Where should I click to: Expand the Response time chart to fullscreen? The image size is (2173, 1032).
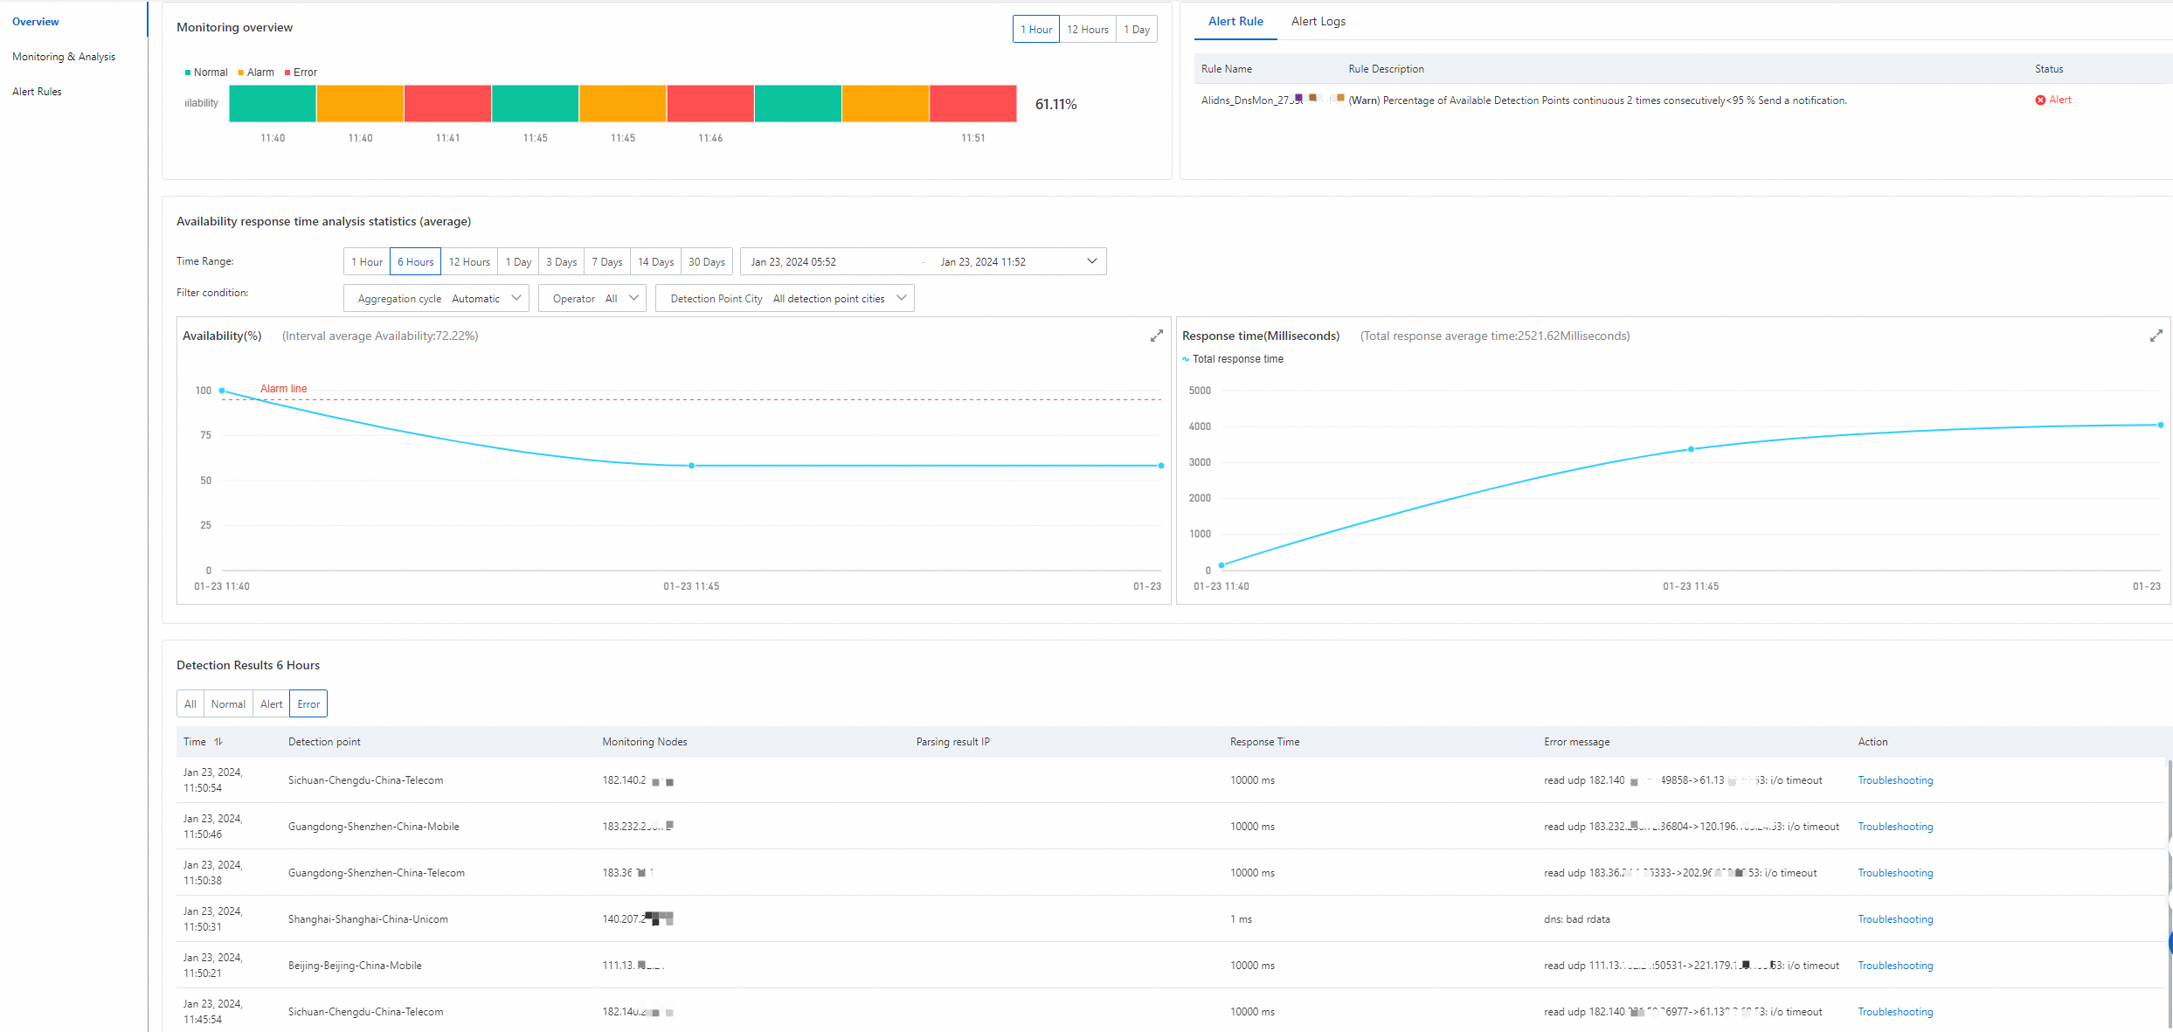(x=2156, y=336)
